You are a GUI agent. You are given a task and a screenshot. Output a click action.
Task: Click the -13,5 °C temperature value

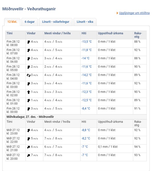tap(87, 42)
